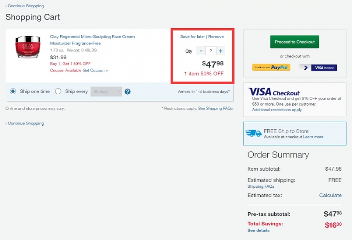Click the blue help question mark icon
The height and width of the screenshot is (240, 352).
127,91
